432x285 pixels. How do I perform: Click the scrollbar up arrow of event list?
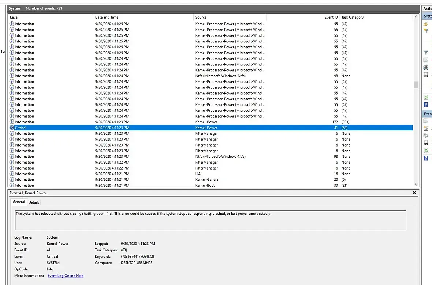(416, 17)
